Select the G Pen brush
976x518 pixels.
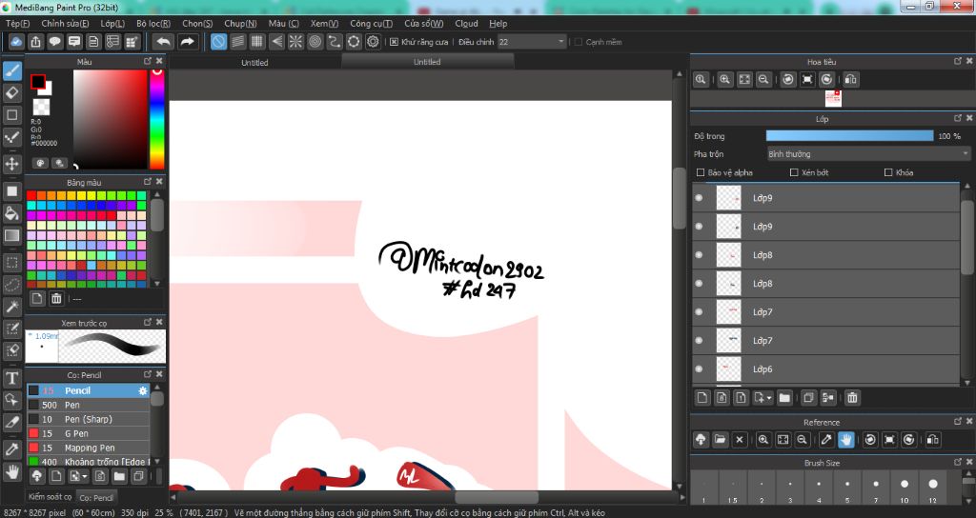(89, 433)
